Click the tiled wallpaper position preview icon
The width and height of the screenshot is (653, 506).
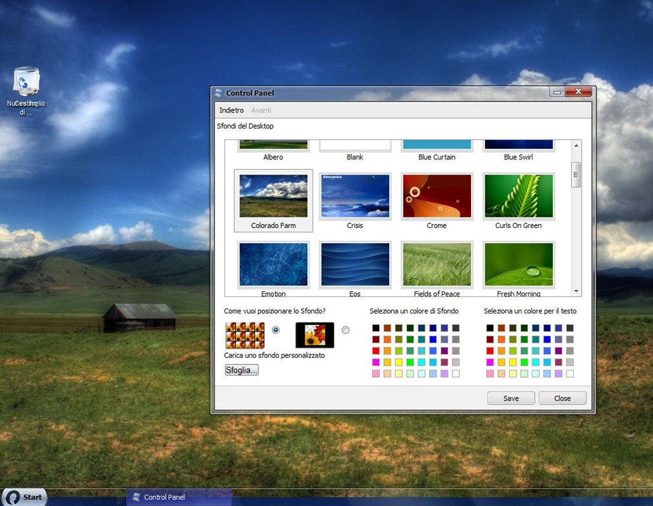tap(245, 335)
